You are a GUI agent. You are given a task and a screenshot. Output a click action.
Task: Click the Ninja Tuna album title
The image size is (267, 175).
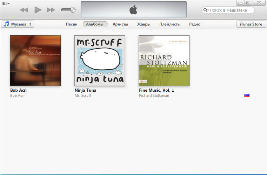[85, 90]
